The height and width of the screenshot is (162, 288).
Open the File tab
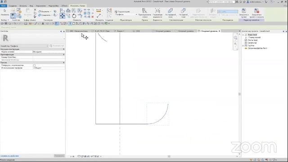(x=3, y=6)
